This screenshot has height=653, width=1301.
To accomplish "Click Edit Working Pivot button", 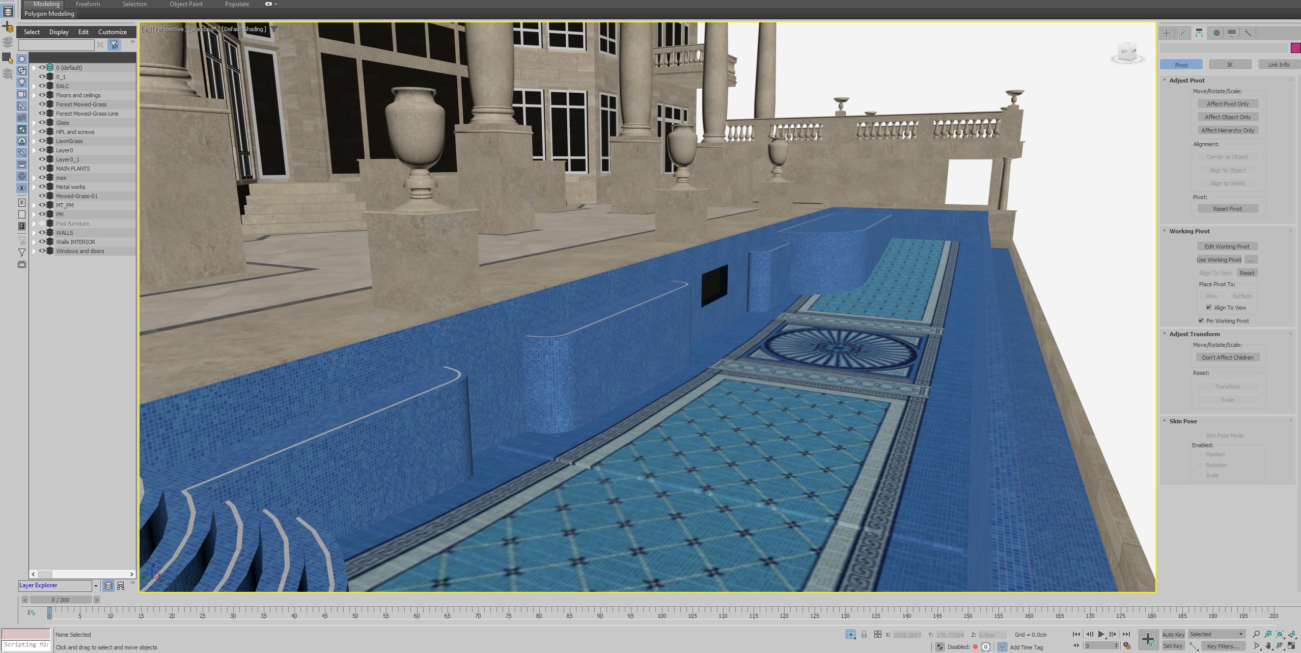I will click(1227, 247).
